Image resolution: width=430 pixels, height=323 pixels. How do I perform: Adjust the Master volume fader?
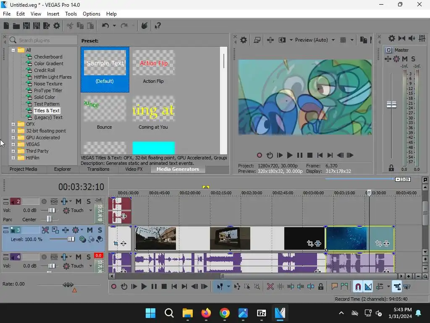(391, 104)
